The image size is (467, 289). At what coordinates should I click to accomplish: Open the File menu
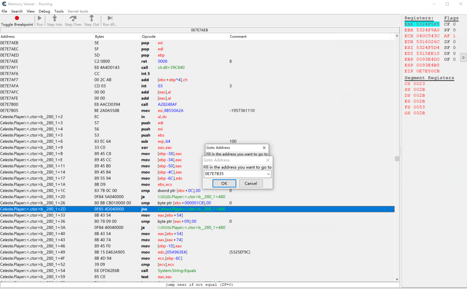(4, 11)
